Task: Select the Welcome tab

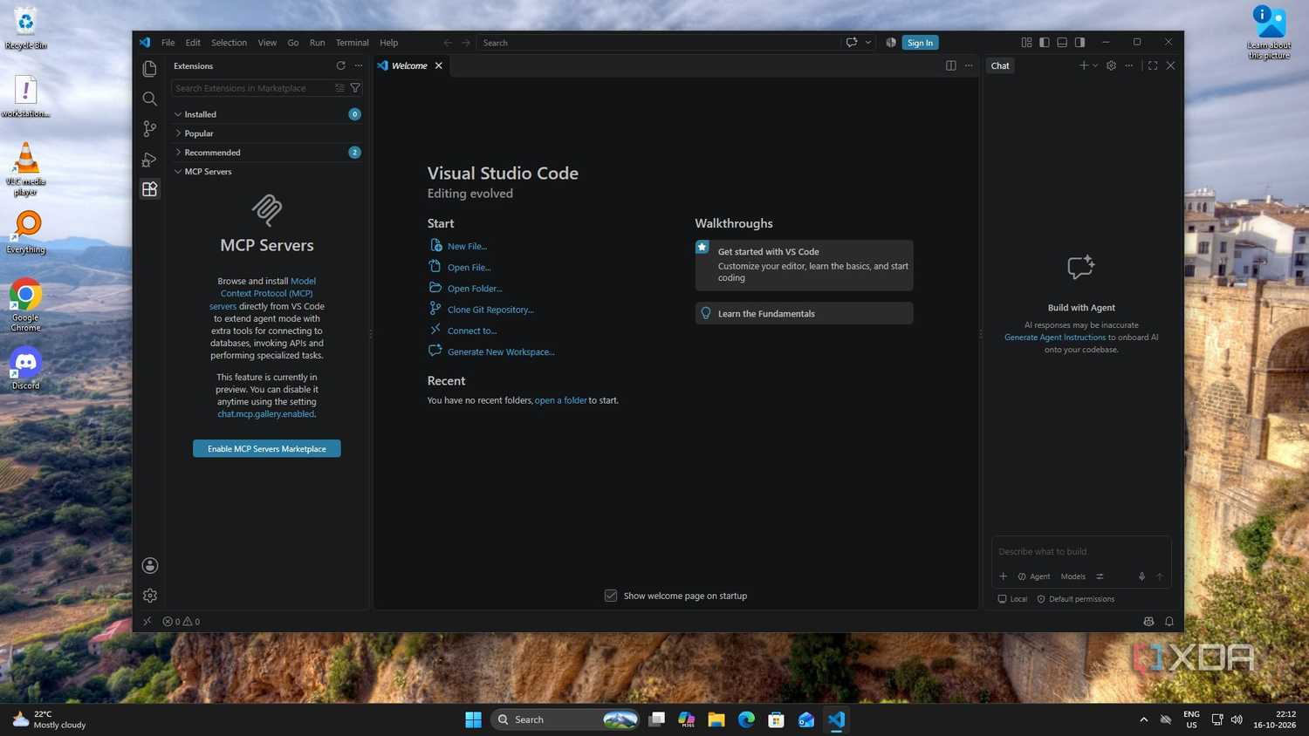Action: coord(410,65)
